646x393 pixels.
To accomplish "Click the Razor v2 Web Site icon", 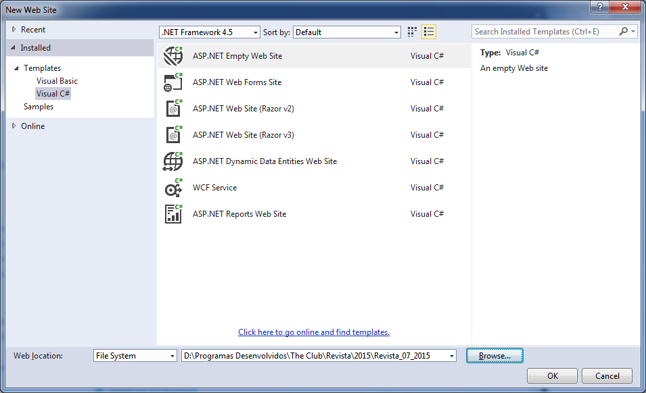I will pyautogui.click(x=173, y=109).
